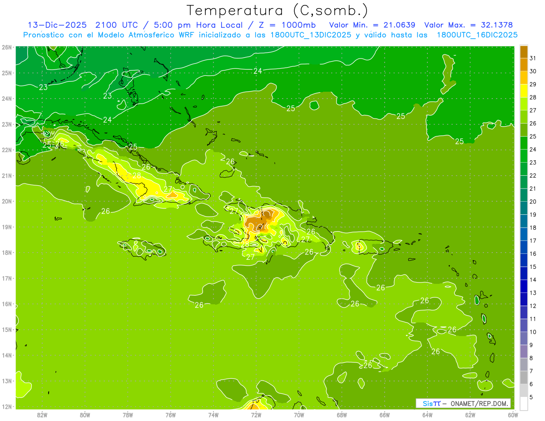545x421 pixels.
Task: Click the dark blue legend band between 13 and 14
Action: tap(524, 286)
